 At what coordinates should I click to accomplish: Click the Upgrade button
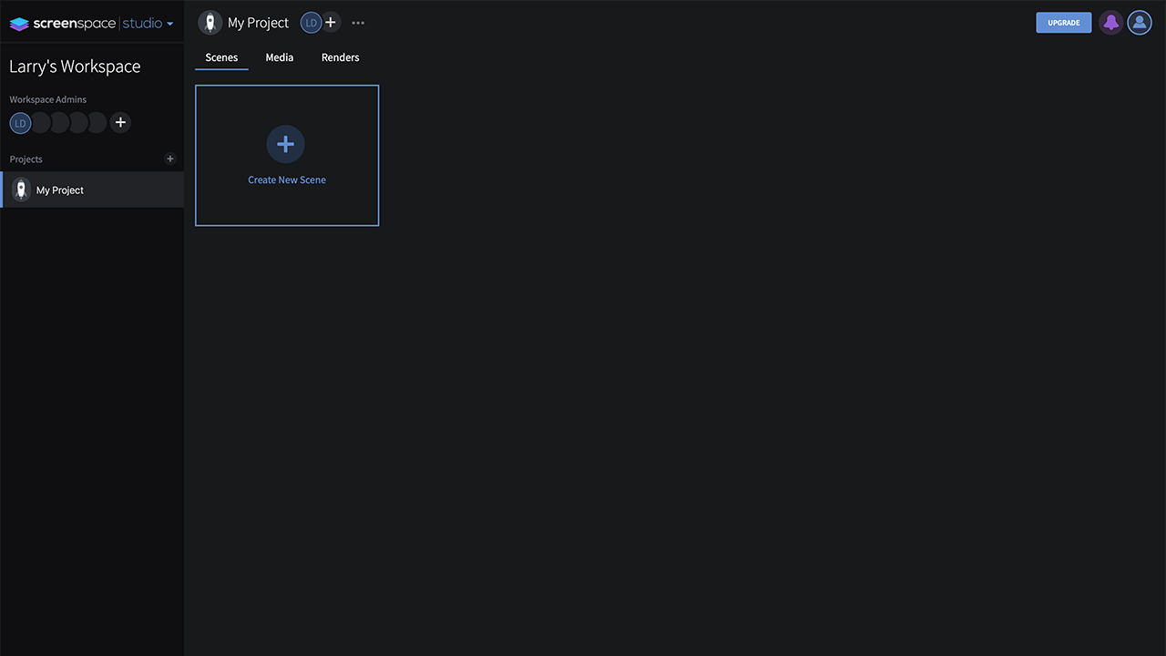pyautogui.click(x=1063, y=23)
